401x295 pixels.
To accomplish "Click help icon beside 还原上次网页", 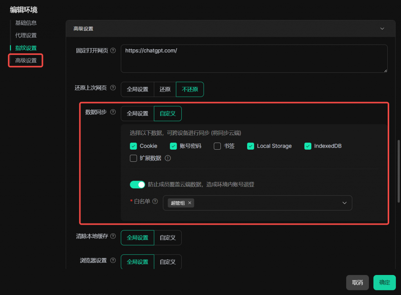I will (113, 88).
